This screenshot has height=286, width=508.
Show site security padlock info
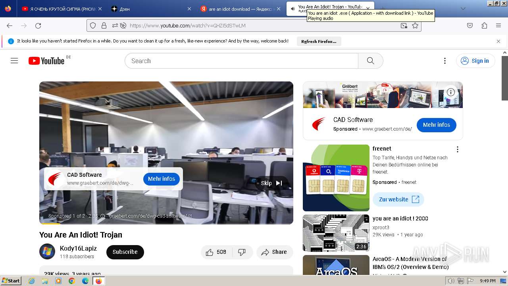point(104,25)
